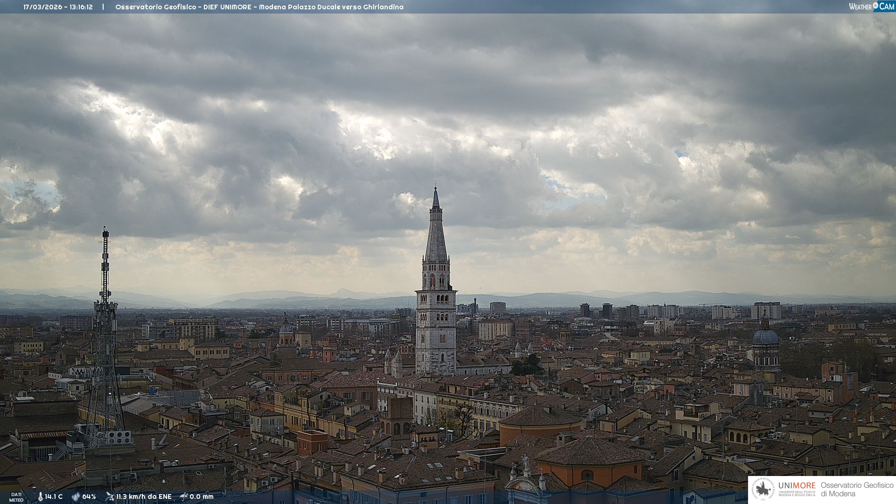Click the Osservatorio Geofisico di Modena caption
Screen dimensions: 896x504
pyautogui.click(x=857, y=490)
